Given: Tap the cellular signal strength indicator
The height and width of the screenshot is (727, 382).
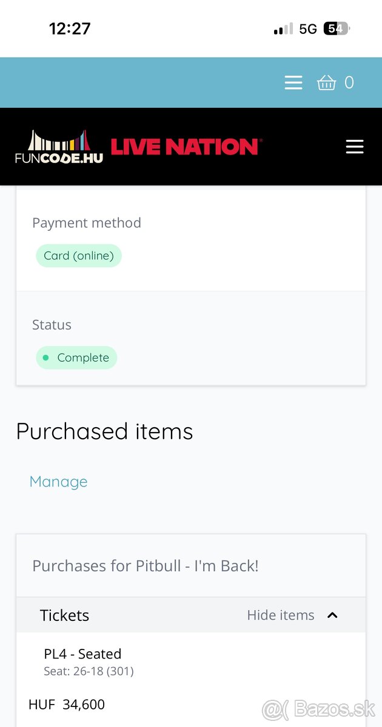Looking at the screenshot, I should (x=283, y=29).
